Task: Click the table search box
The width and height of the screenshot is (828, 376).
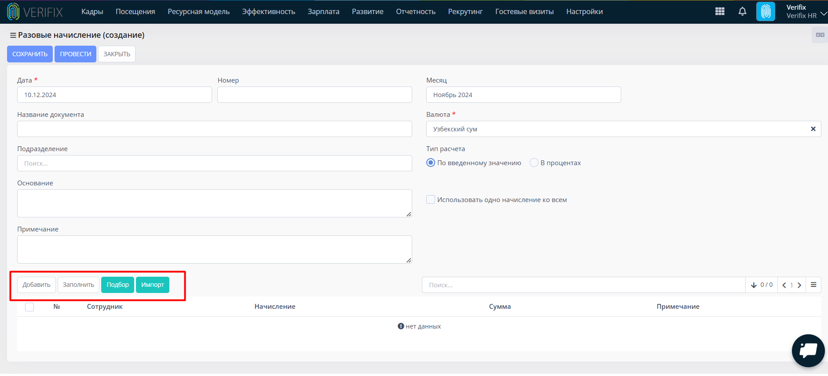Action: coord(584,285)
